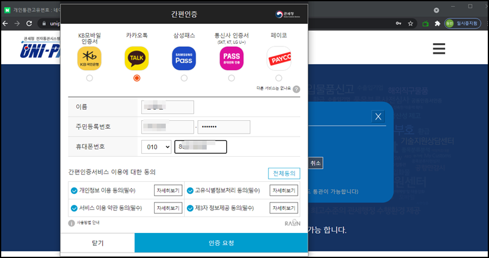
Task: Select the 카카오톡 radio button
Action: coord(136,78)
